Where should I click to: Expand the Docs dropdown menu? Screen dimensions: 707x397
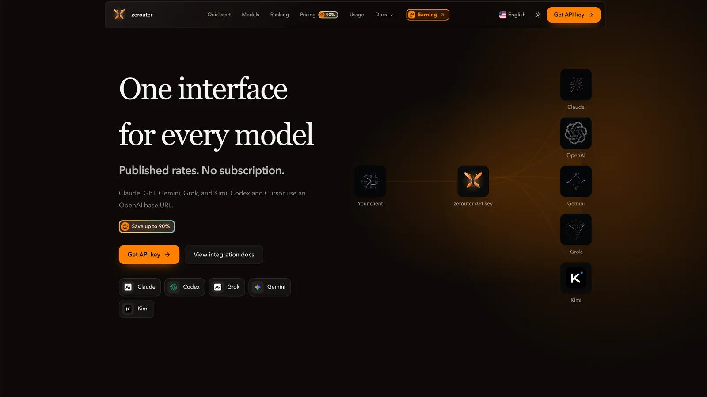point(384,15)
